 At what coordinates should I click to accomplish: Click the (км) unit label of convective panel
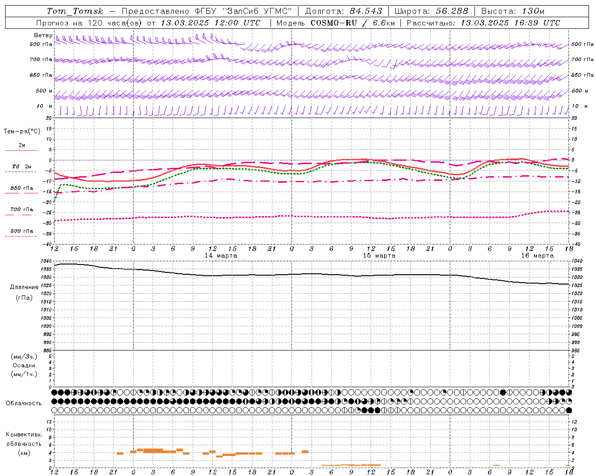24,453
